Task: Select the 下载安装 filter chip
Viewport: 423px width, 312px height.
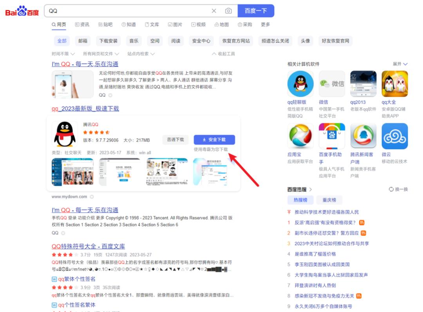Action: 108,41
